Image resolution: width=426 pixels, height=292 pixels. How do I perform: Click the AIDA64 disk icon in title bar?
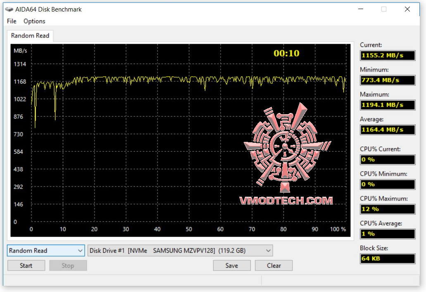click(9, 9)
